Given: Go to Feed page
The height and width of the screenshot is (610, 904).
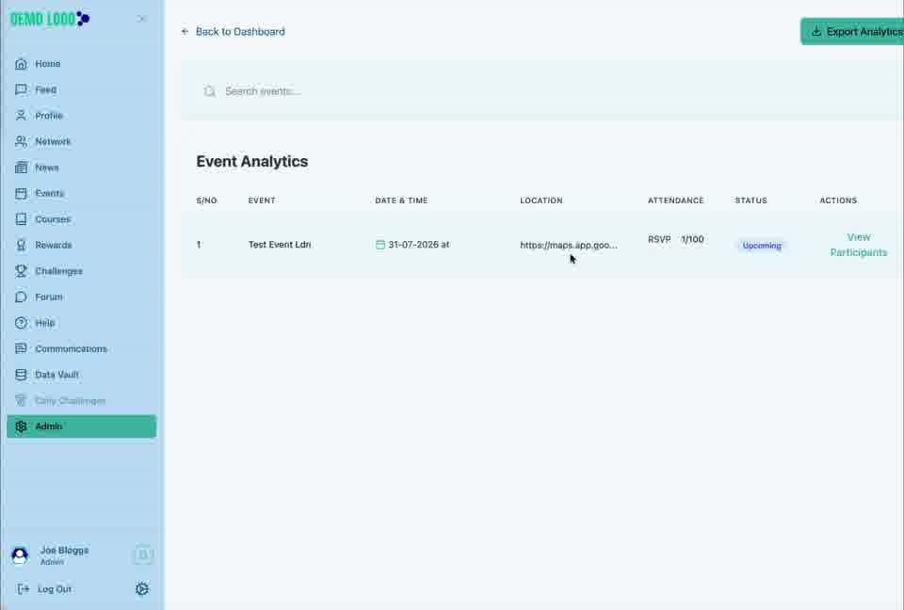Looking at the screenshot, I should [81, 90].
